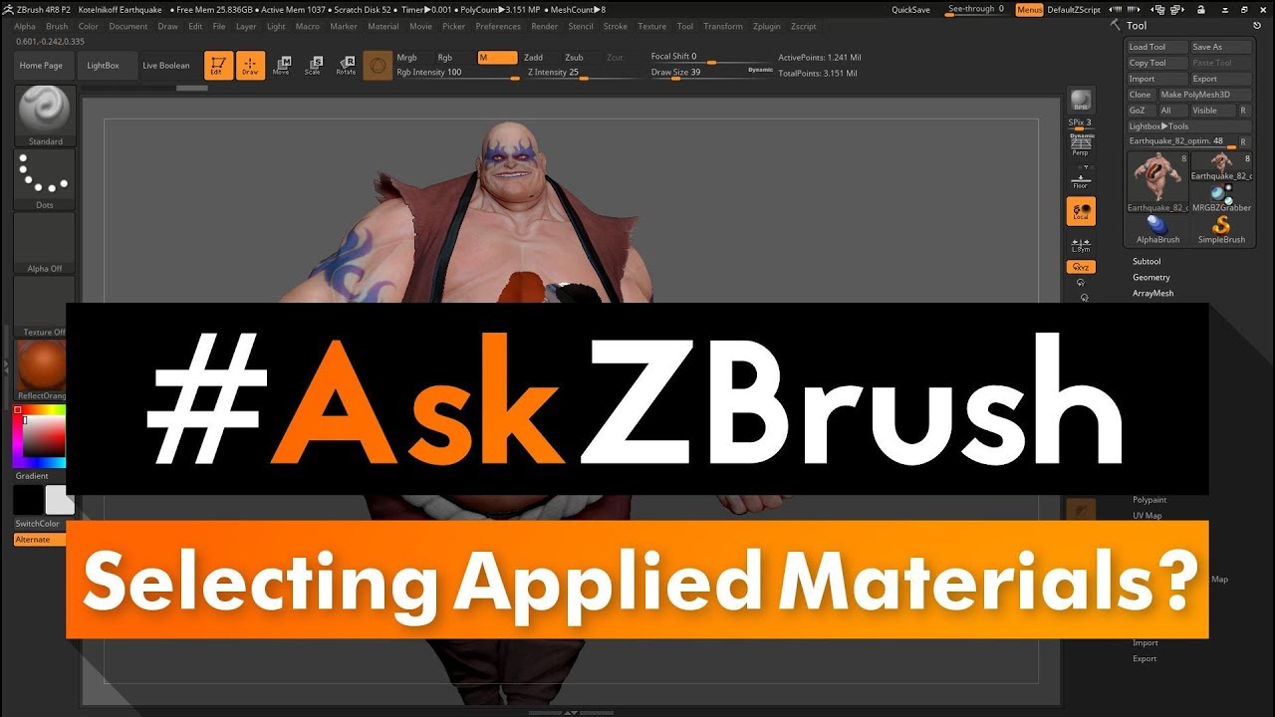This screenshot has width=1275, height=717.
Task: Activate the Draw mode button
Action: [251, 66]
